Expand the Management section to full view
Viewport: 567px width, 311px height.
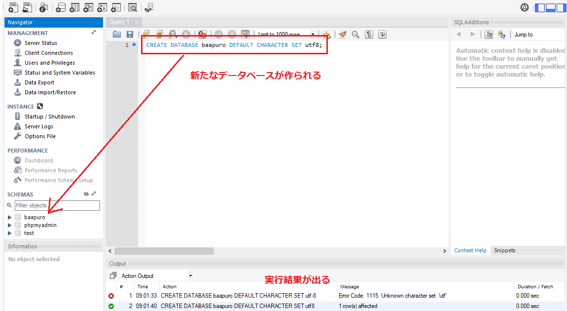94,33
